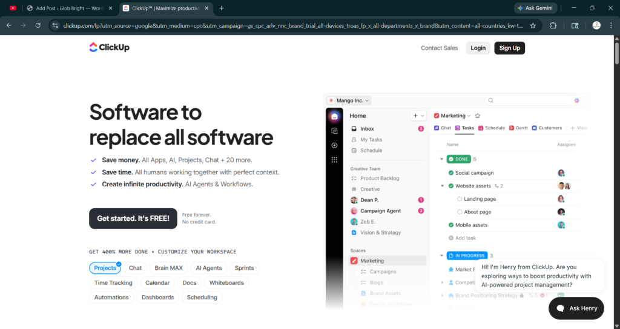The image size is (620, 329).
Task: Click the ClickUp logo in the header
Action: point(109,48)
